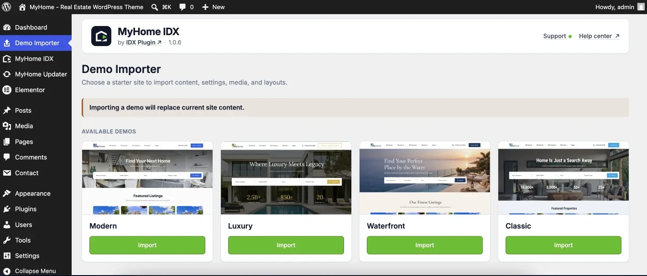647x276 pixels.
Task: Click the WordPress logo in admin bar
Action: (7, 7)
